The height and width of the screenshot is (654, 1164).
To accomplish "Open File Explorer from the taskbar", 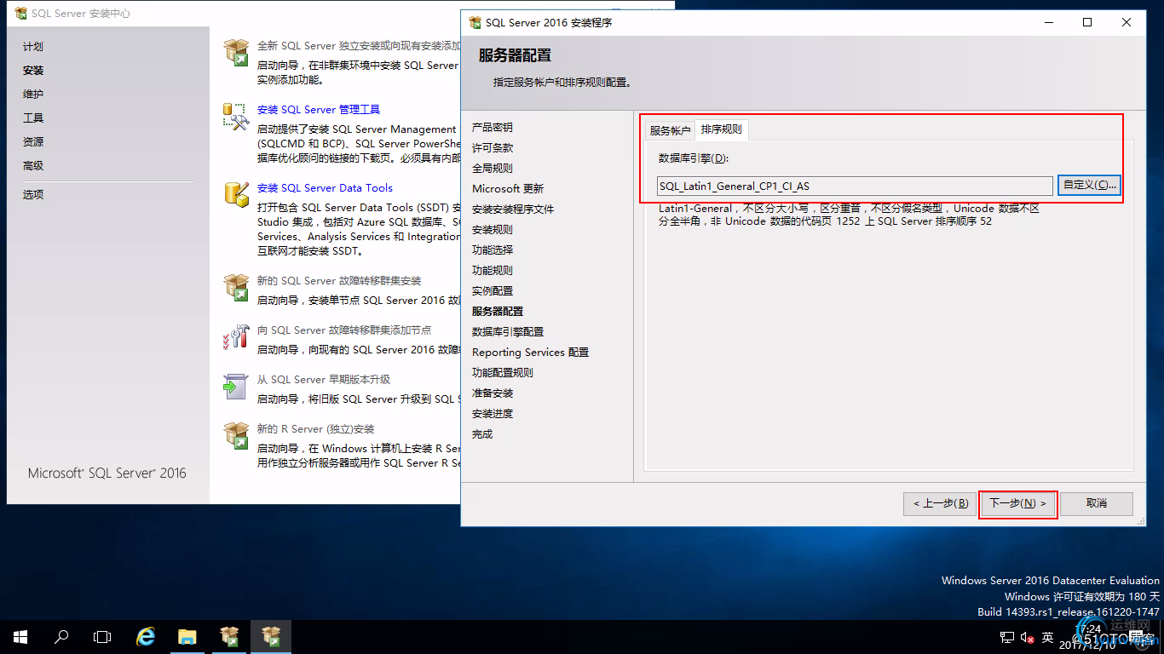I will click(x=187, y=636).
